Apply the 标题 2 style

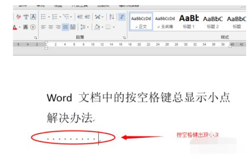213,22
